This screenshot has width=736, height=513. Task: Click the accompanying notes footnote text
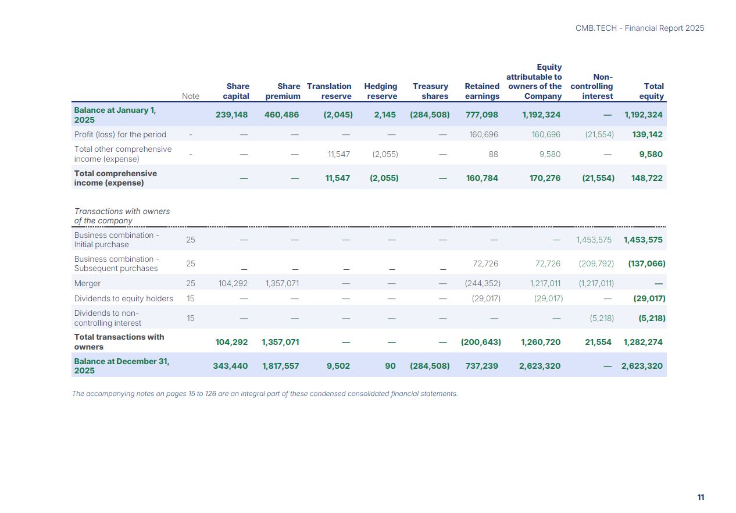tap(265, 394)
